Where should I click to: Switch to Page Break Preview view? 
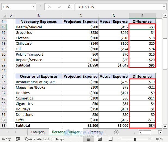click(110, 139)
